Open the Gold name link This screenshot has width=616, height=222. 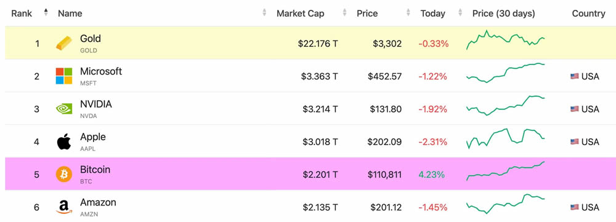[x=91, y=39]
